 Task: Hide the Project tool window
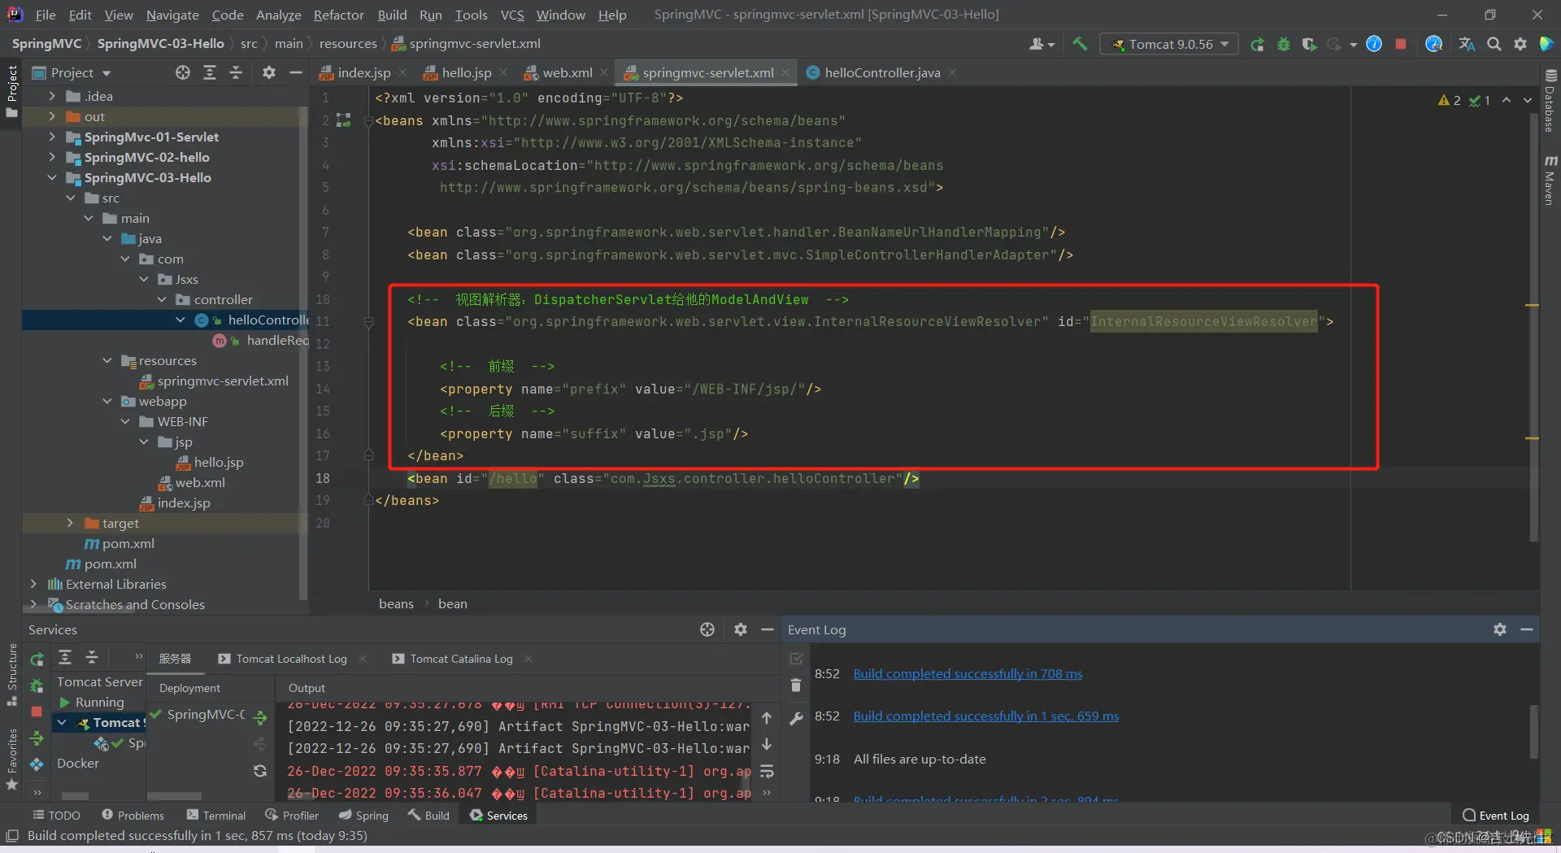(x=296, y=73)
